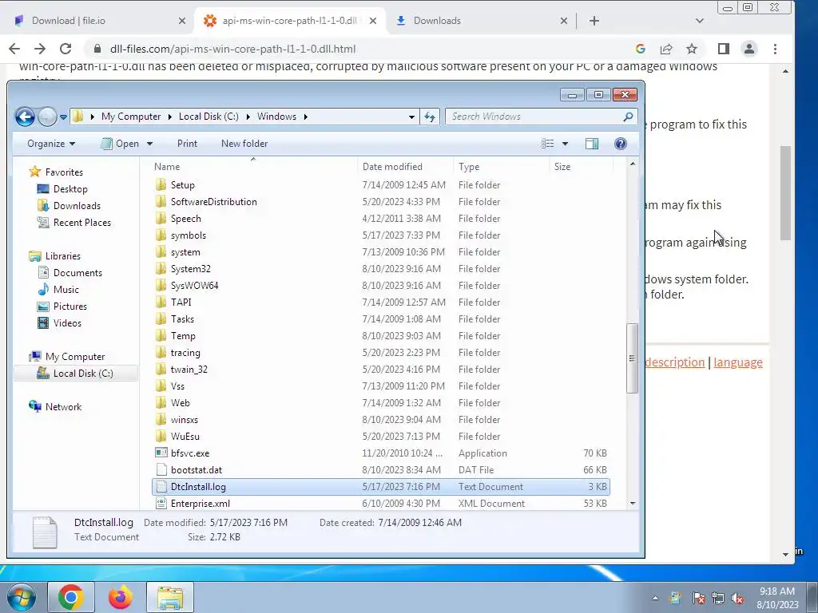Expand the Open button dropdown arrow
This screenshot has width=818, height=613.
[149, 144]
